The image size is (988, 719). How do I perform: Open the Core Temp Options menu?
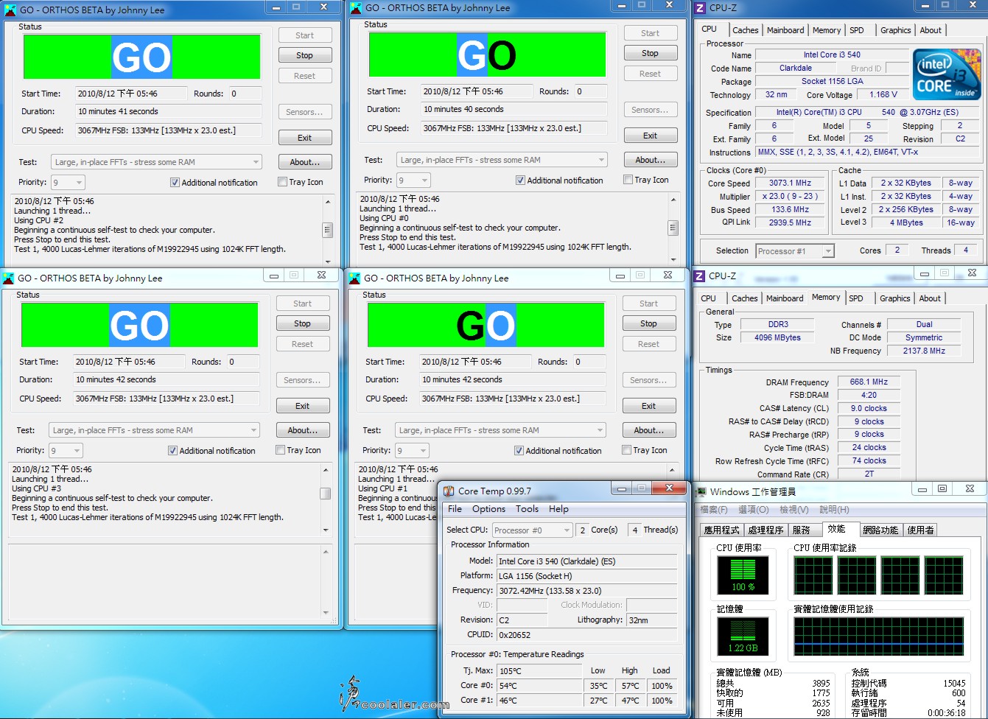click(x=489, y=509)
